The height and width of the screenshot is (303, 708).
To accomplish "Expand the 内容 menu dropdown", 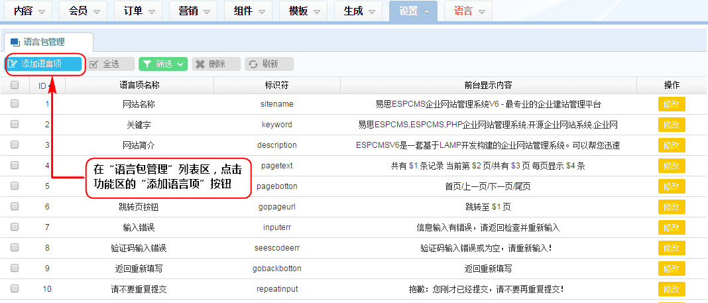I will [x=29, y=11].
